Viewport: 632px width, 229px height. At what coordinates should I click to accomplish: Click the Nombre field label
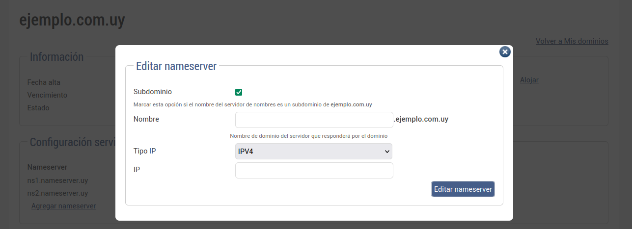[x=146, y=119]
